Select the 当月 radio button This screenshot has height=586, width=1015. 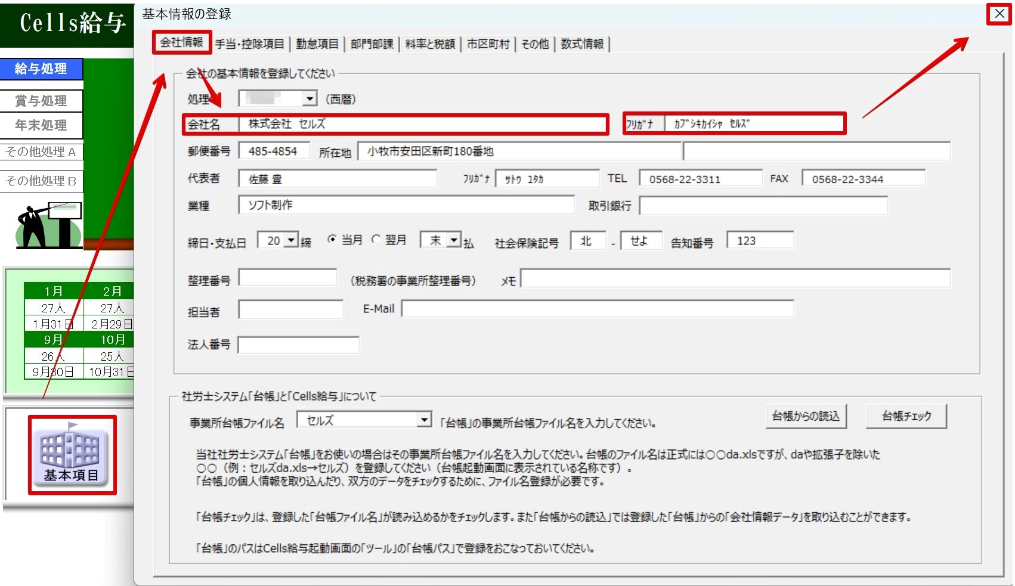[x=332, y=240]
